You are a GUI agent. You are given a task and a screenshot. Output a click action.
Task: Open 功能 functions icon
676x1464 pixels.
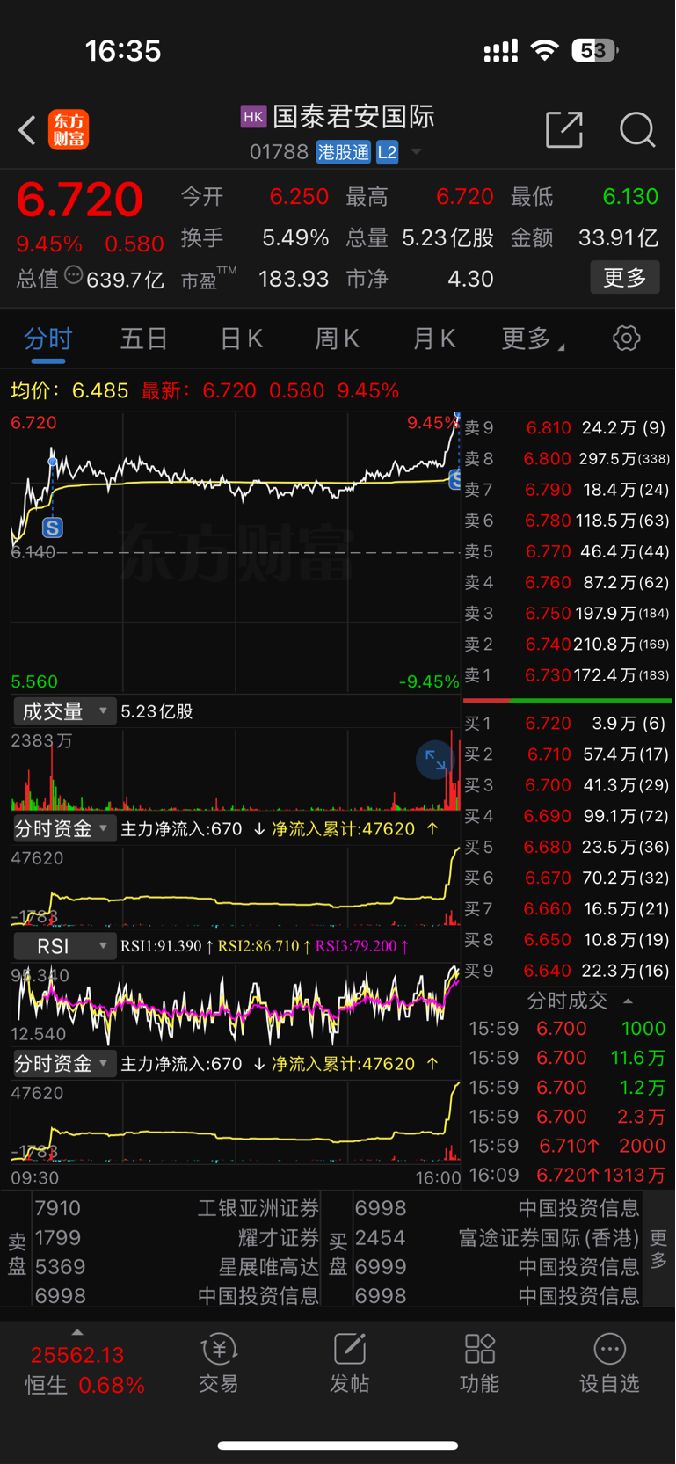(479, 1363)
